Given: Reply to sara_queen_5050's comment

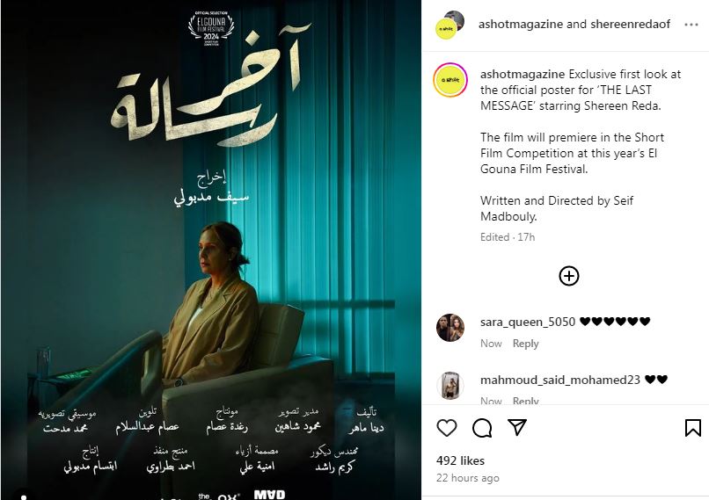Looking at the screenshot, I should (525, 344).
